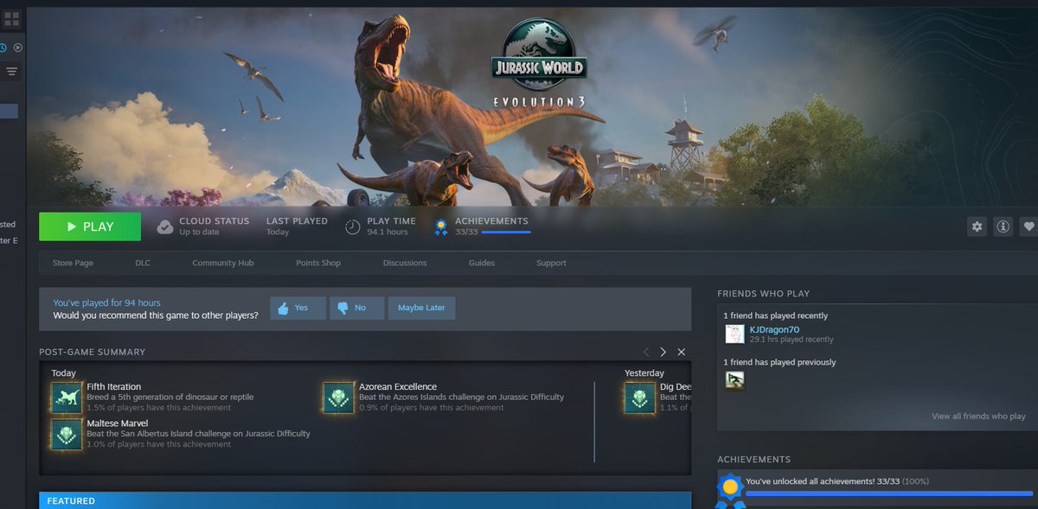Close the Post-Game Summary panel
Viewport: 1038px width, 509px height.
(682, 352)
